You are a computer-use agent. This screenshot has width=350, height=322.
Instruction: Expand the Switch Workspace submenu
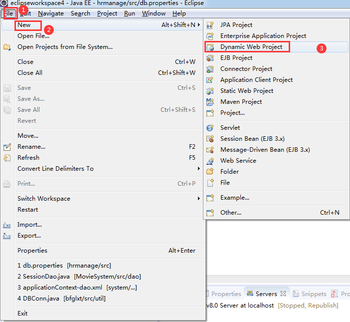[199, 198]
